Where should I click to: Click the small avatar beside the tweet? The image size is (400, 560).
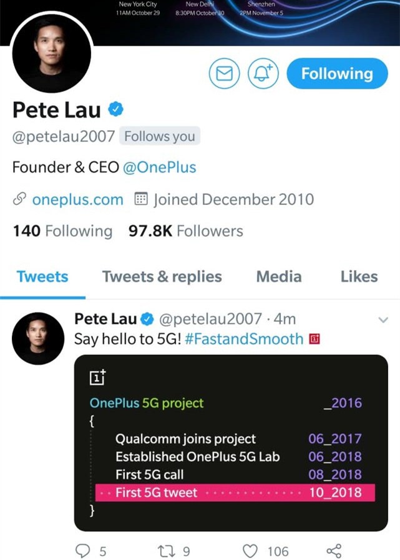(x=38, y=338)
